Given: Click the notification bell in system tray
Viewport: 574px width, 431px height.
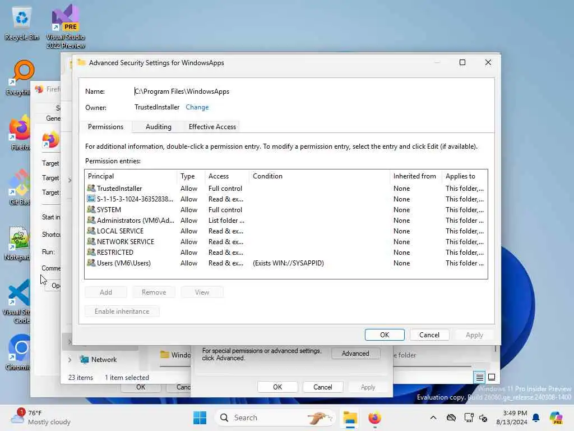Looking at the screenshot, I should tap(536, 418).
